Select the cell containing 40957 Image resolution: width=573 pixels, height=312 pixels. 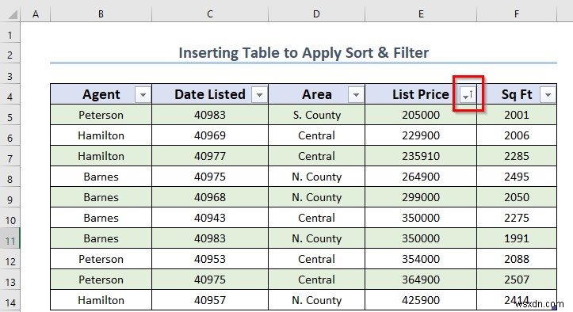click(210, 300)
